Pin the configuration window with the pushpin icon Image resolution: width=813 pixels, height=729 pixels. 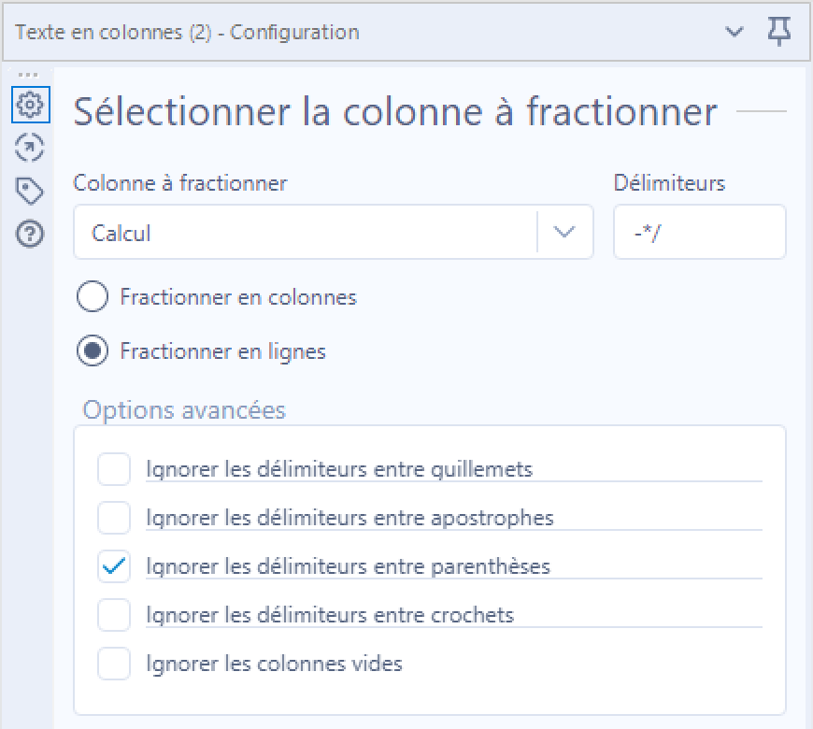click(779, 31)
